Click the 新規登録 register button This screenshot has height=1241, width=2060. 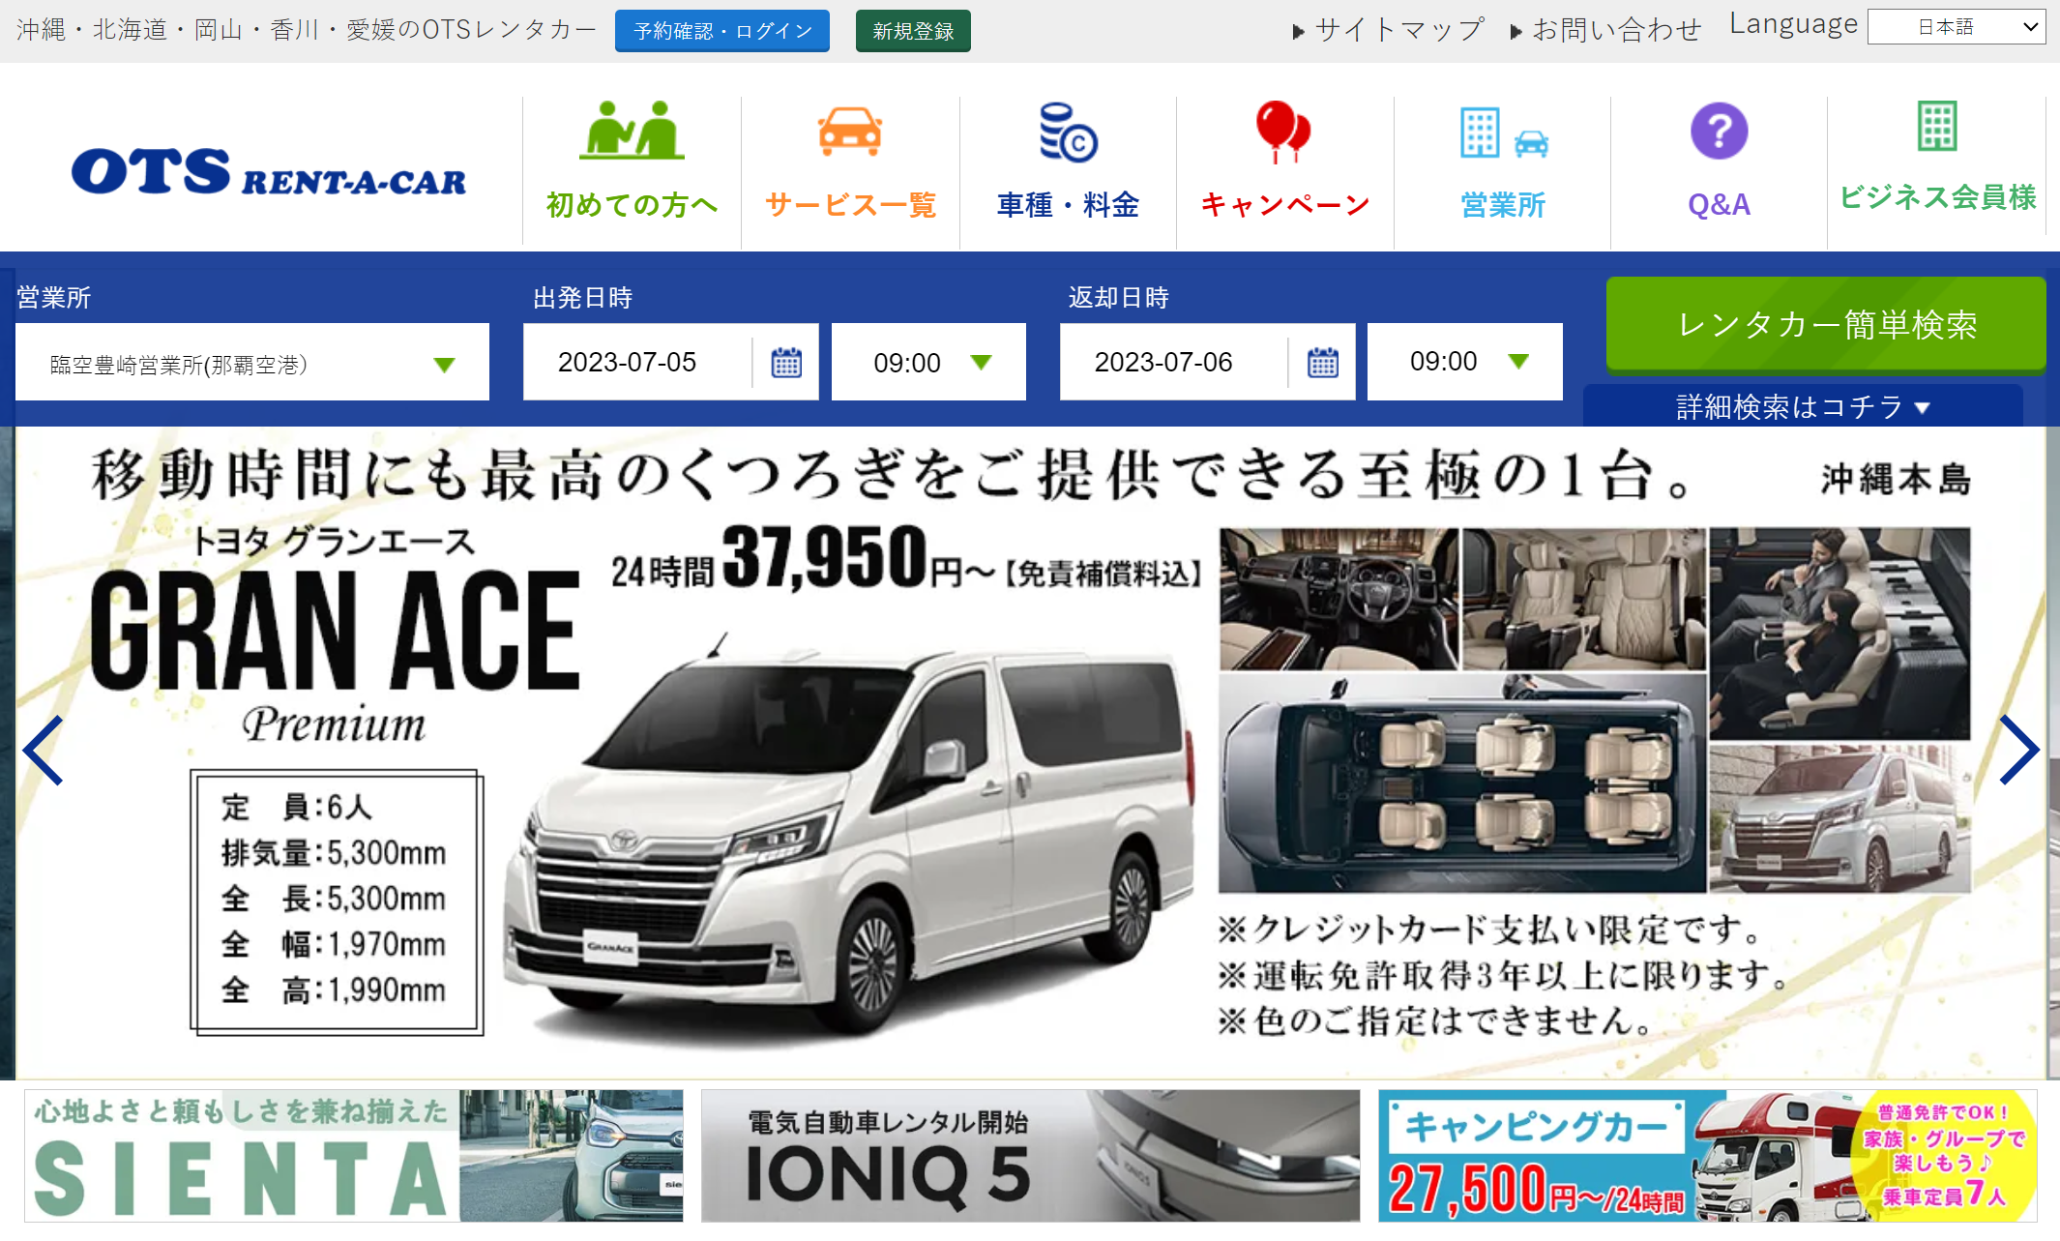pos(912,31)
